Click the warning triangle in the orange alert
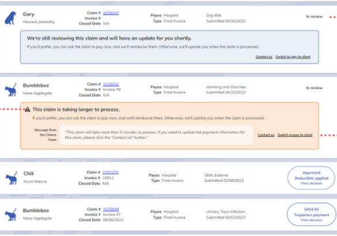Screen dimensions: 337x236 tap(28, 110)
